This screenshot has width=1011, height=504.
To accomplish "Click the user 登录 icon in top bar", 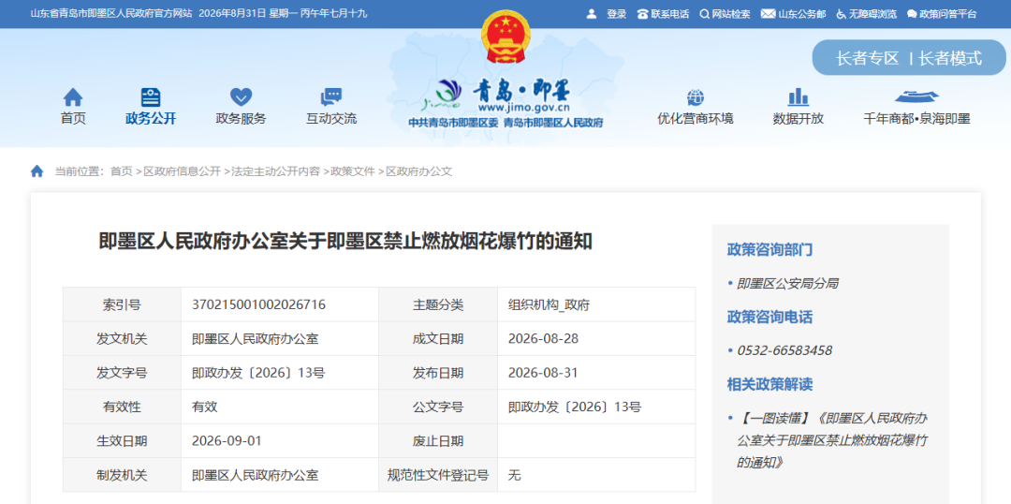I will [x=592, y=13].
